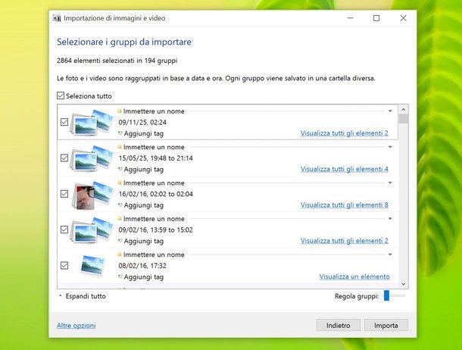Image resolution: width=462 pixels, height=350 pixels.
Task: Select the date text 08/02/16, 17:32
Action: 142,266
